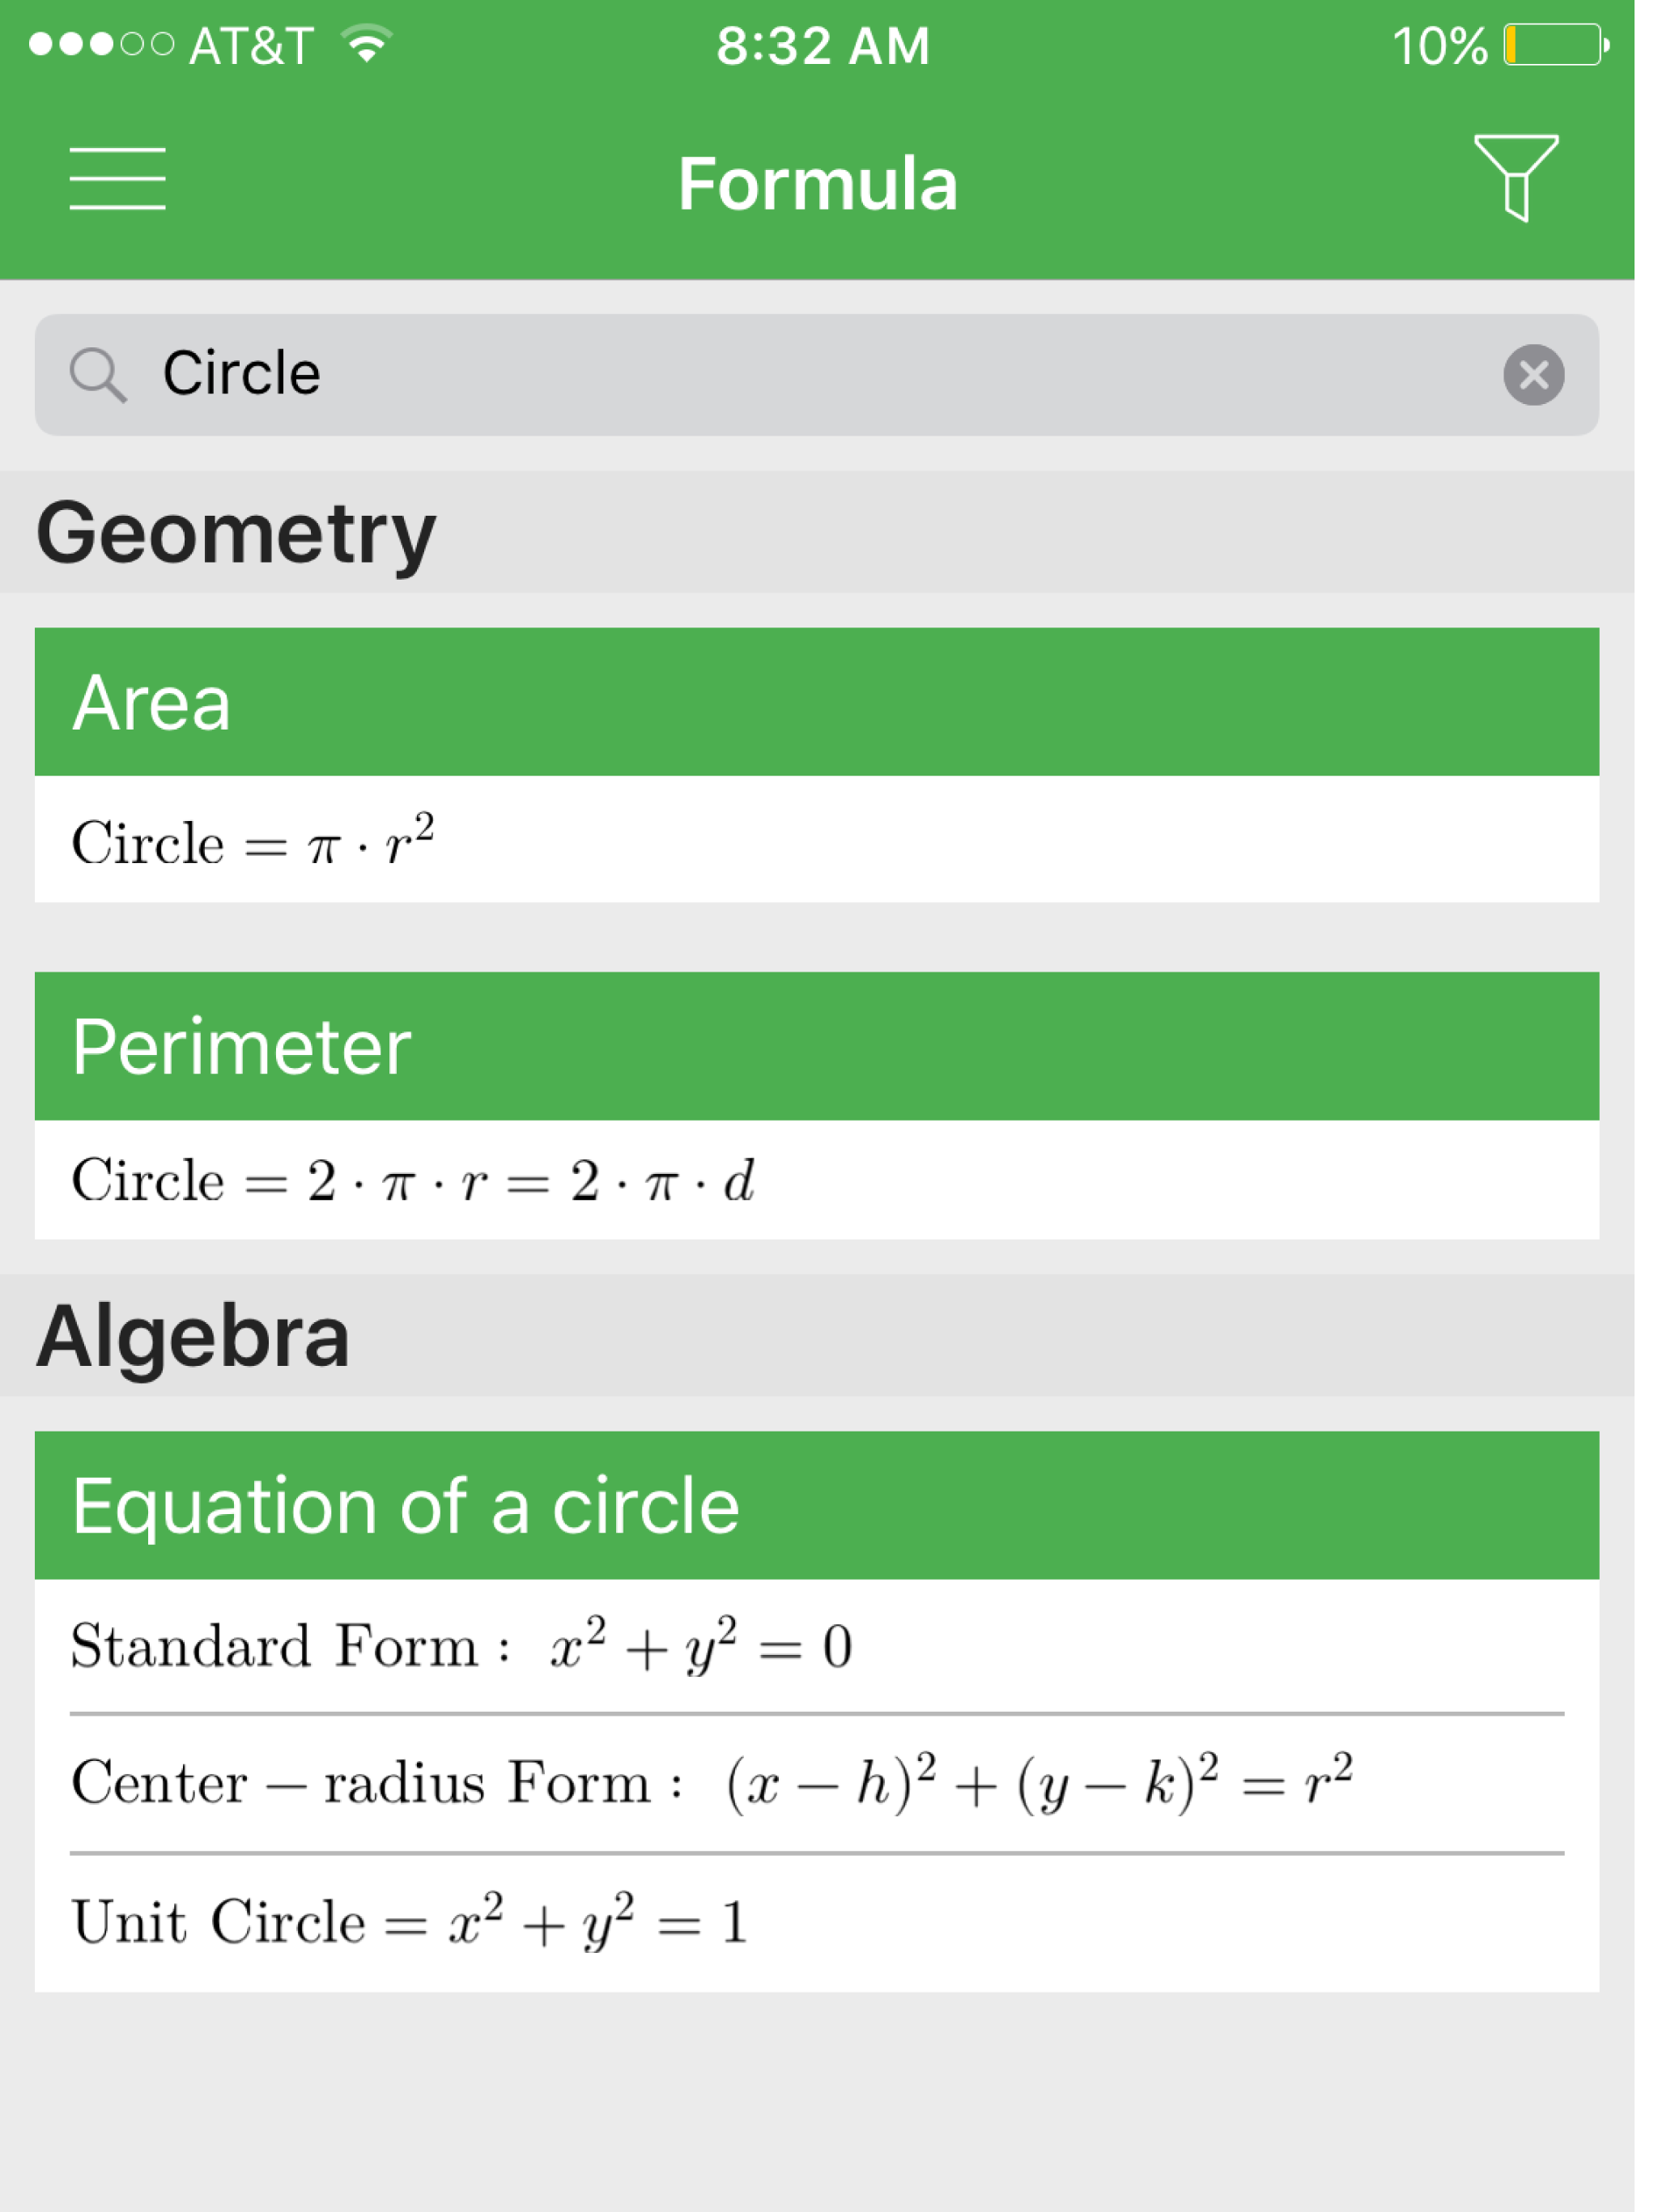Tap the magnifying glass search icon
1658x2212 pixels.
coord(98,375)
